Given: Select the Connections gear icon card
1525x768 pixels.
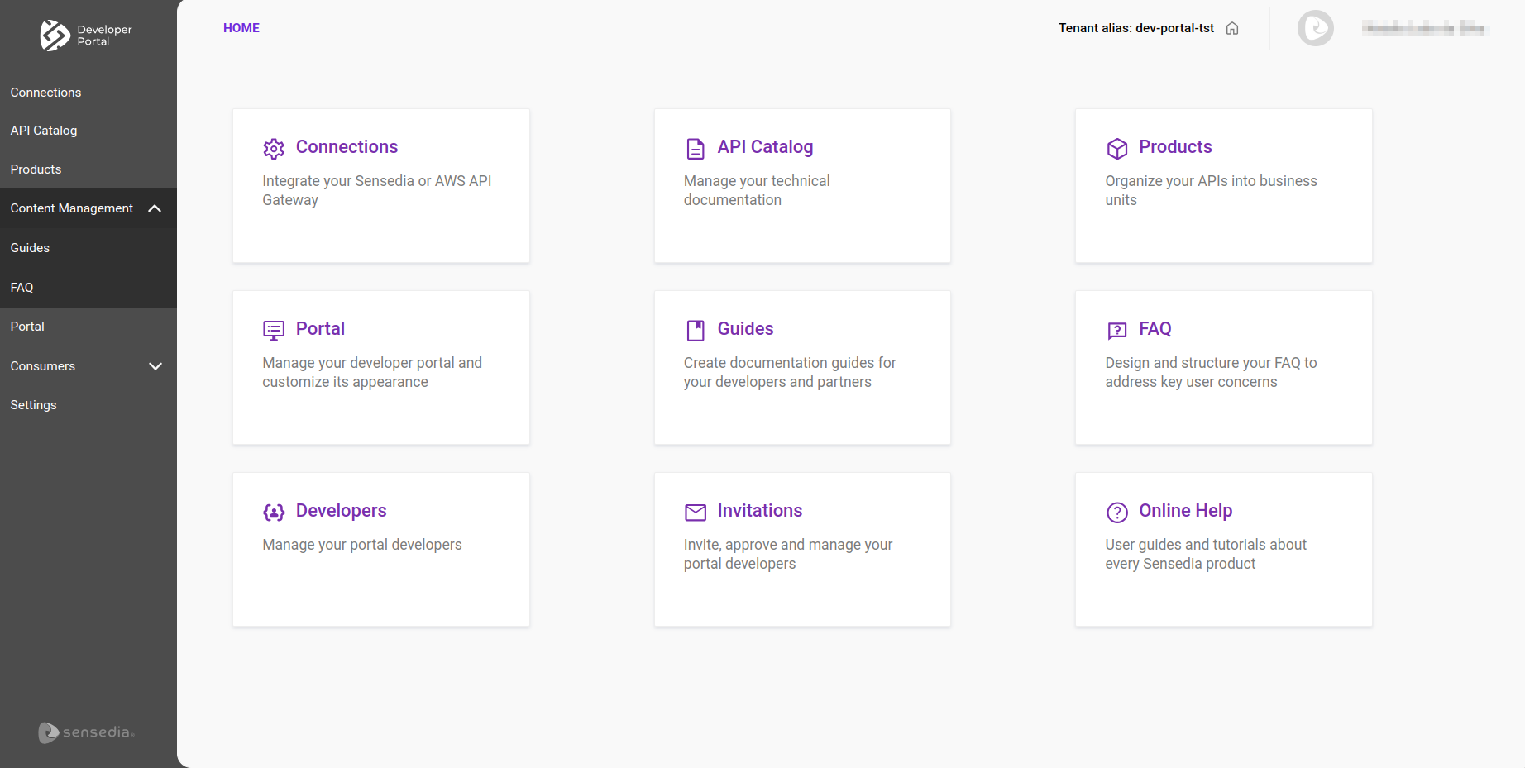Looking at the screenshot, I should tap(274, 149).
